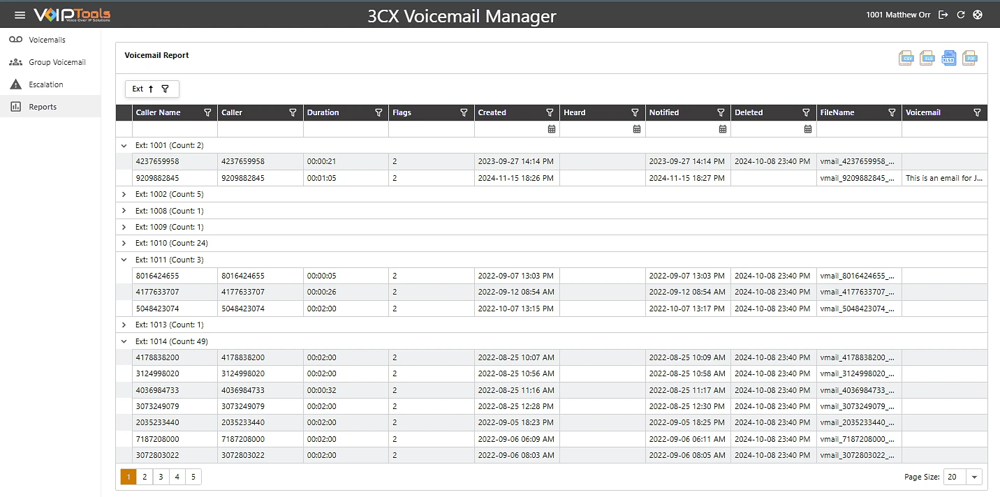The height and width of the screenshot is (497, 1000).
Task: Click the 2024-11-15 18:26 PM created cell
Action: point(517,178)
